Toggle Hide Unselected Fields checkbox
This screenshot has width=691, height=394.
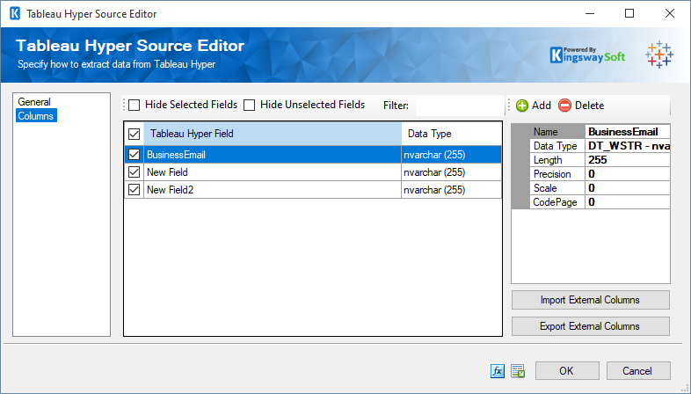(x=250, y=106)
